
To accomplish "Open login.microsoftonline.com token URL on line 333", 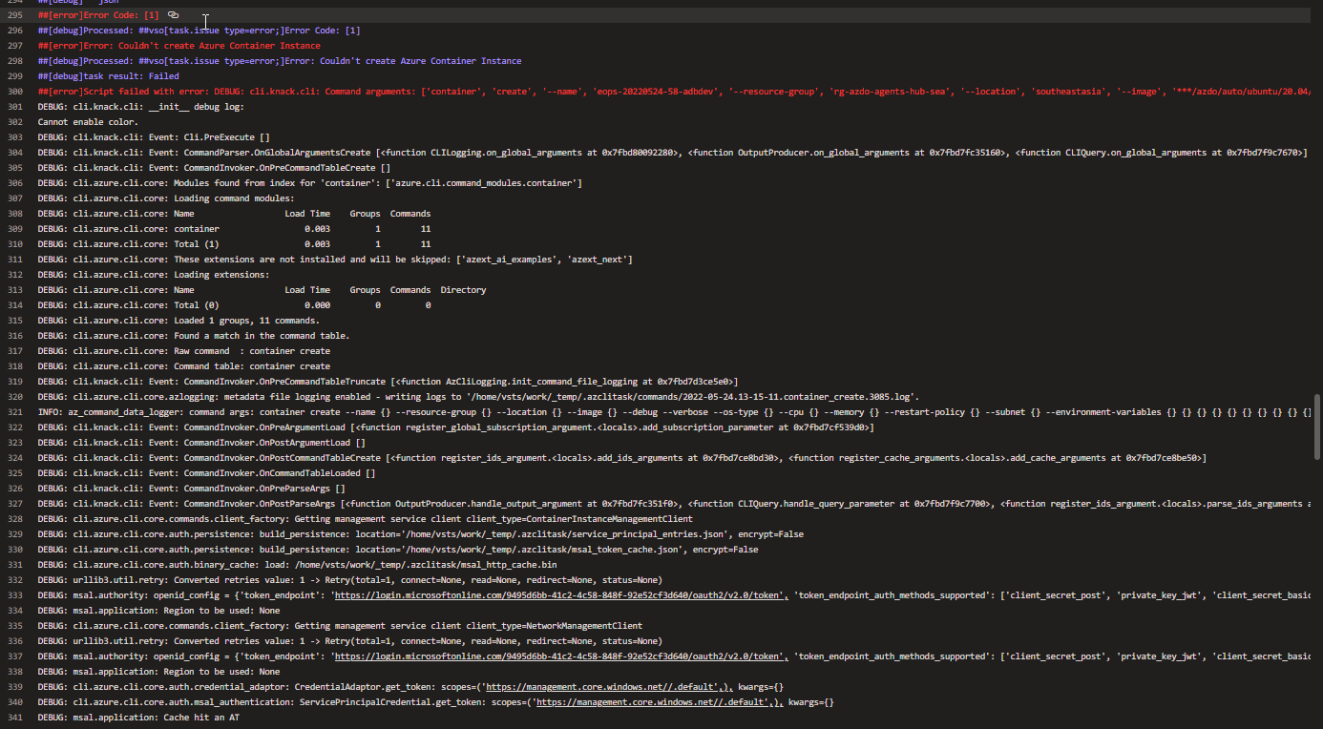I will pos(559,595).
